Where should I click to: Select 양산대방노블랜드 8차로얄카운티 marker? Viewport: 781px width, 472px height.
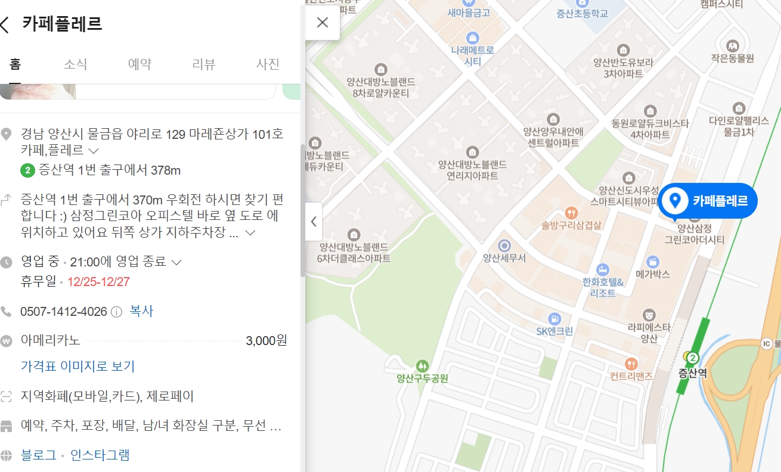(381, 69)
